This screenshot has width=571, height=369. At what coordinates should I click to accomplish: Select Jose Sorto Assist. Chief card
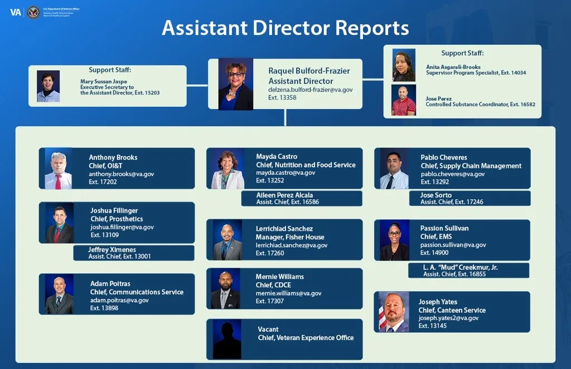(x=470, y=199)
